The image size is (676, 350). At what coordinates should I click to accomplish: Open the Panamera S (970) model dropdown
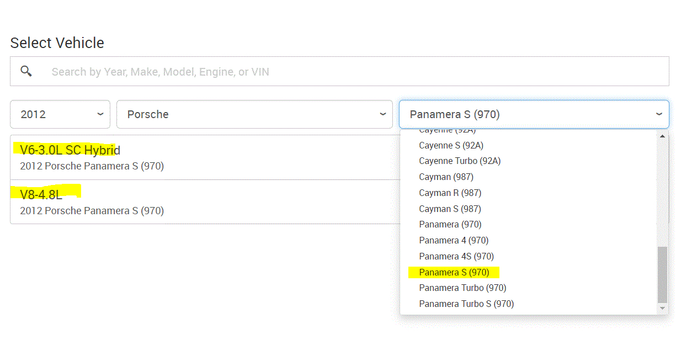click(x=534, y=114)
